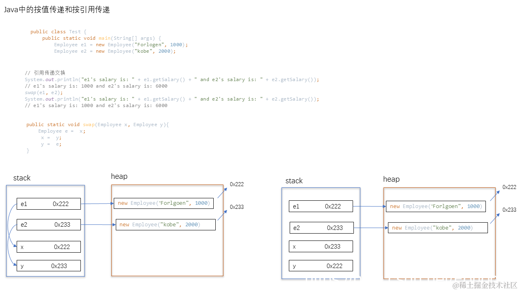Click right heap Employee "Forlgoen" box
Image resolution: width=520 pixels, height=292 pixels.
[436, 206]
